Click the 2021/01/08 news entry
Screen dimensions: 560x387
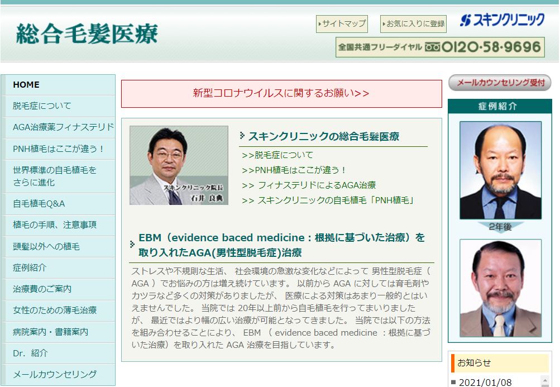pos(485,383)
